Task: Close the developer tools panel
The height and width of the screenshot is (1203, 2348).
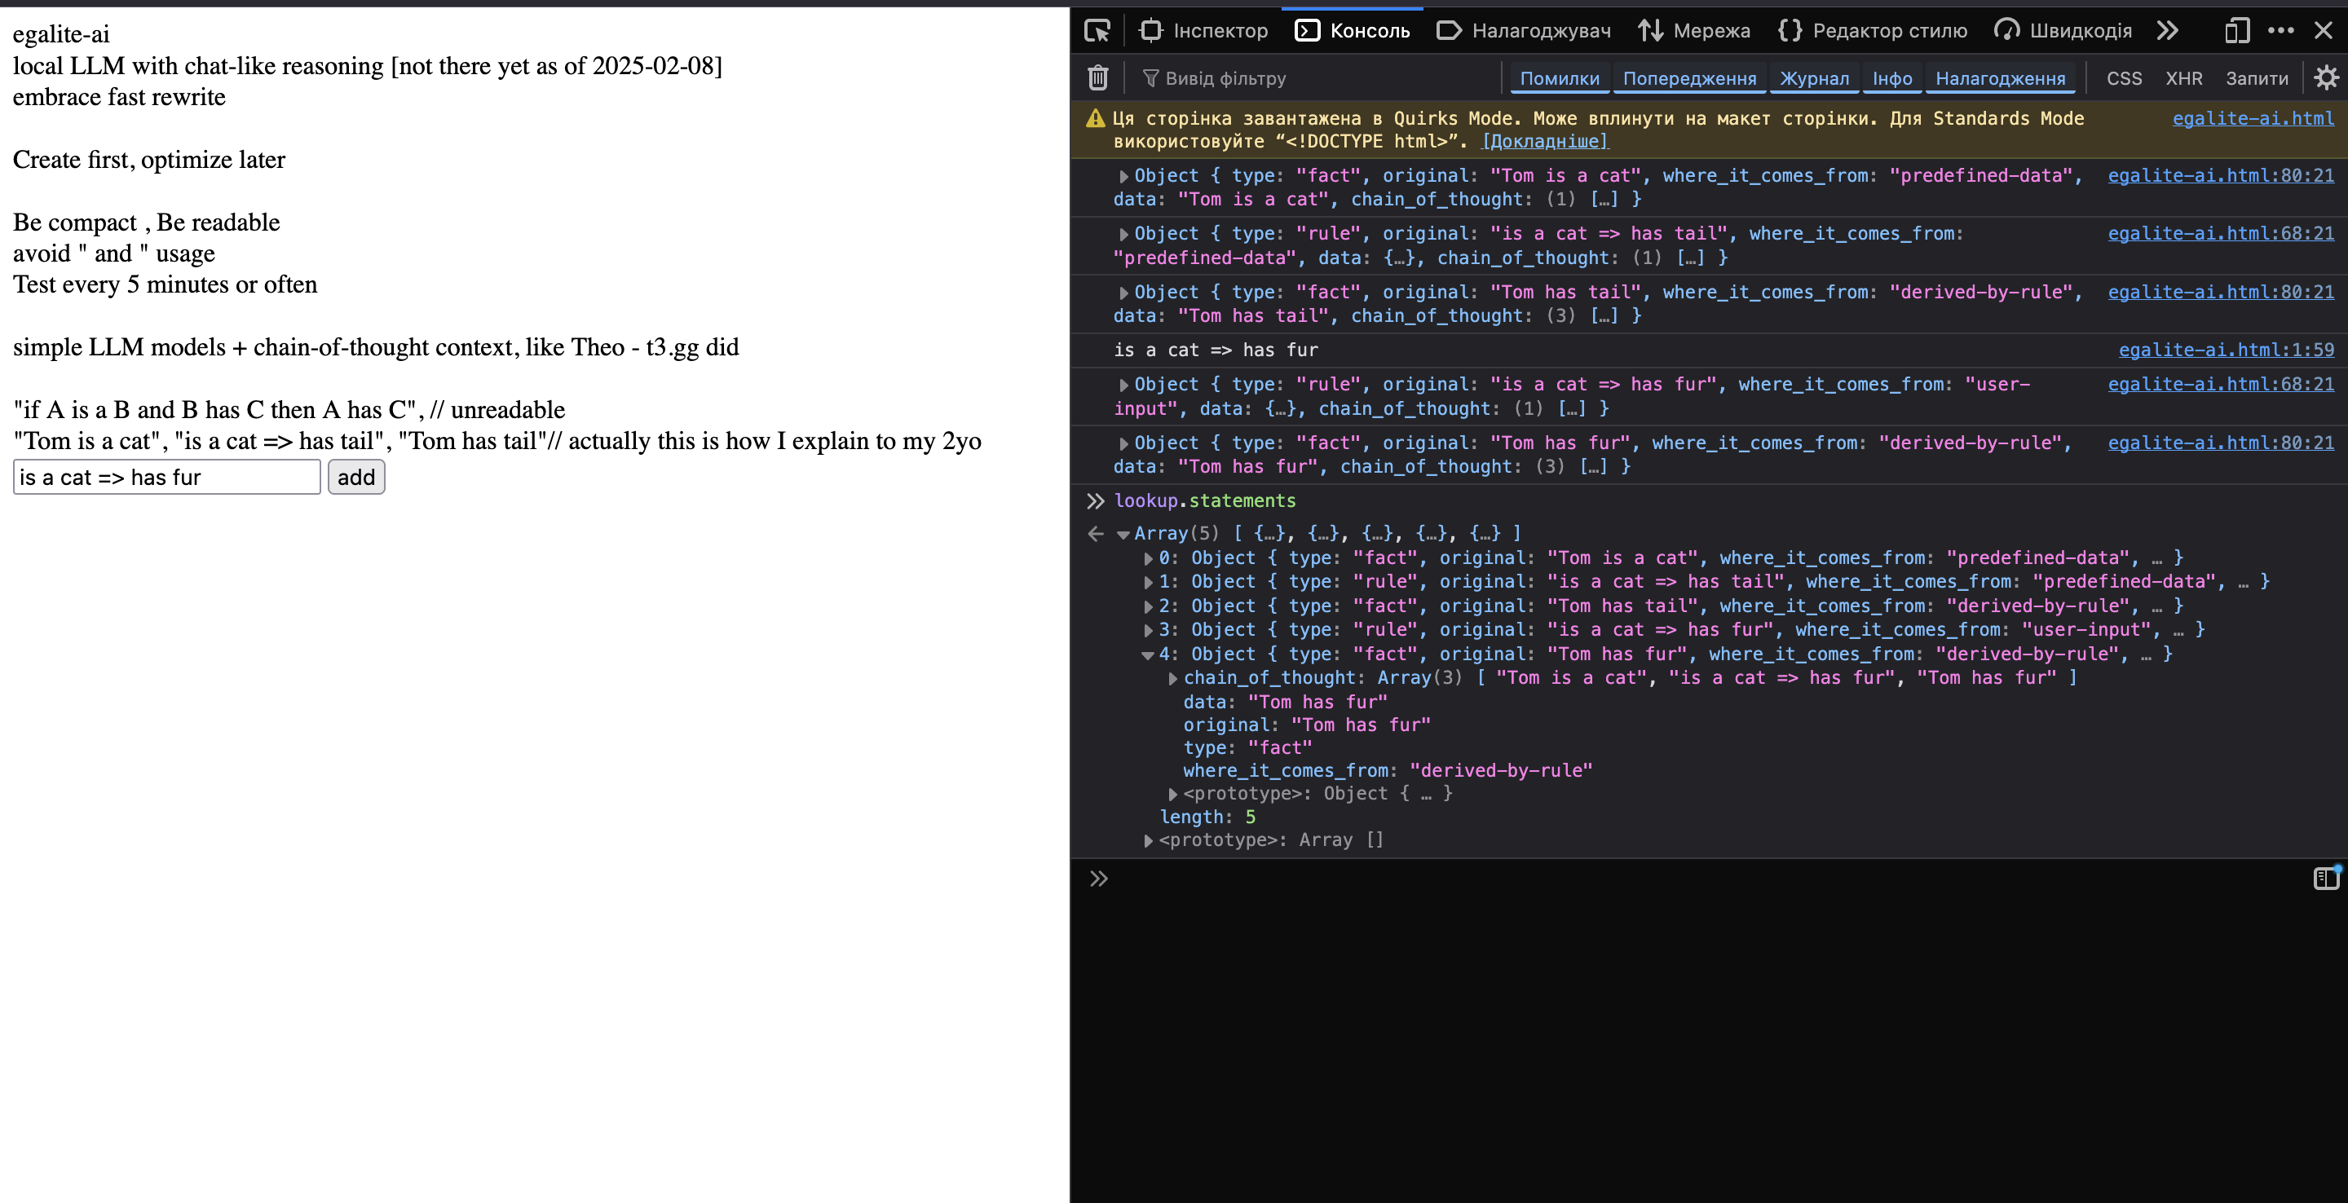Action: coord(2324,31)
